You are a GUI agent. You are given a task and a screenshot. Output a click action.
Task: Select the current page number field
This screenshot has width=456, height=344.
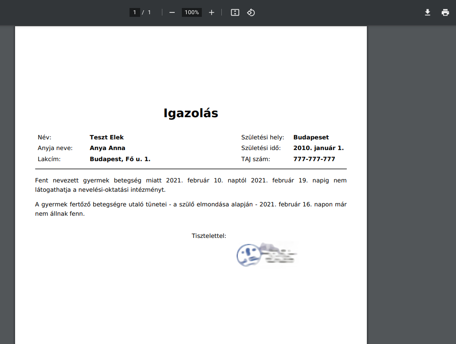pyautogui.click(x=135, y=12)
